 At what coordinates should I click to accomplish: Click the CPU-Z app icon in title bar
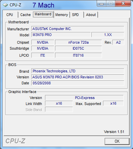point(5,5)
